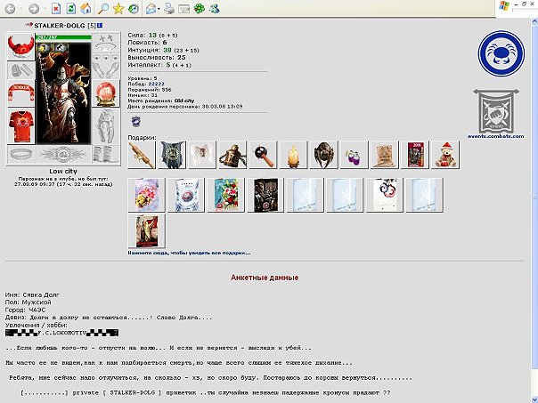538x403 pixels.
Task: Inspect the red horned helmet slot
Action: point(20,46)
